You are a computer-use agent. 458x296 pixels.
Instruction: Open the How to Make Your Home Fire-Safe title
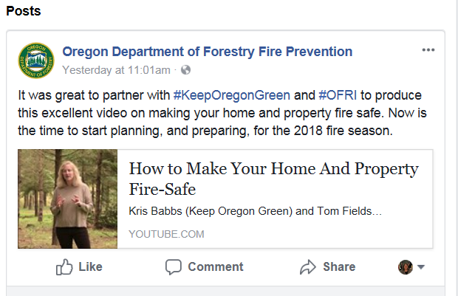pyautogui.click(x=273, y=179)
